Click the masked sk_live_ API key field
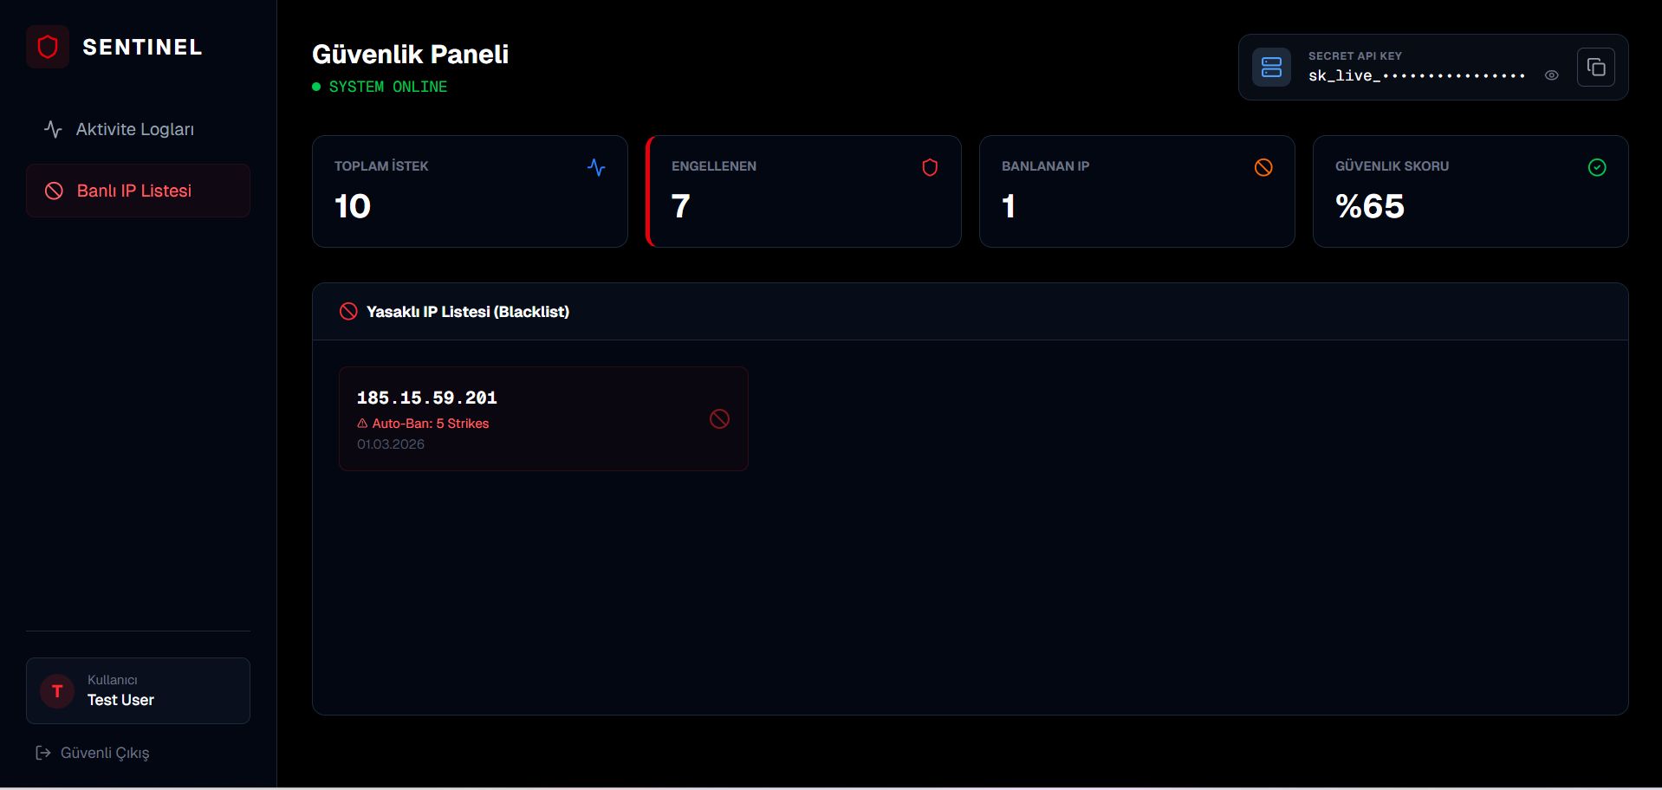The height and width of the screenshot is (790, 1662). [1416, 75]
